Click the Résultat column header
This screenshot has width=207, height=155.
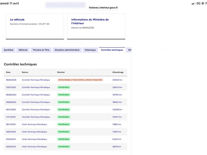pos(61,72)
